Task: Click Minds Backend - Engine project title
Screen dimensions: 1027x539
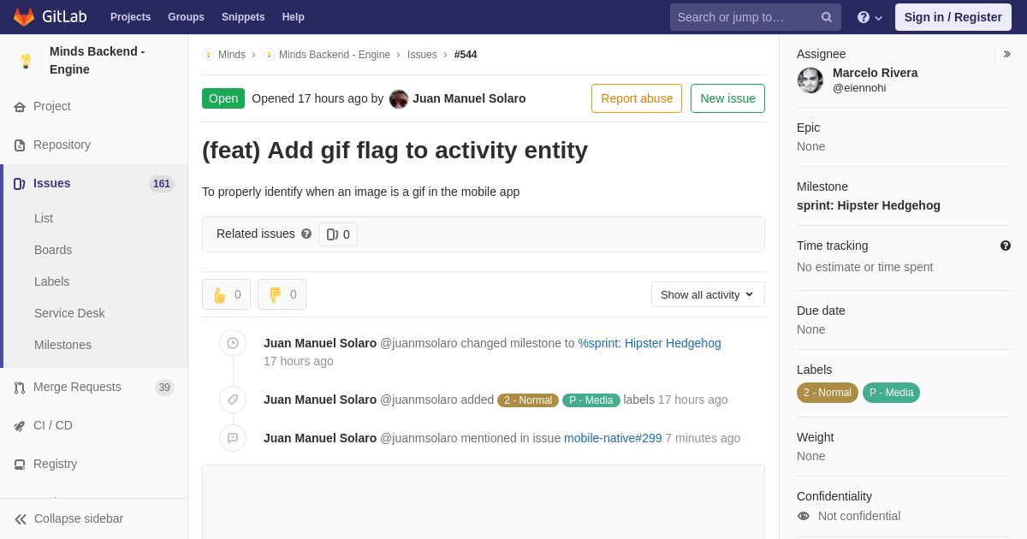Action: (97, 60)
